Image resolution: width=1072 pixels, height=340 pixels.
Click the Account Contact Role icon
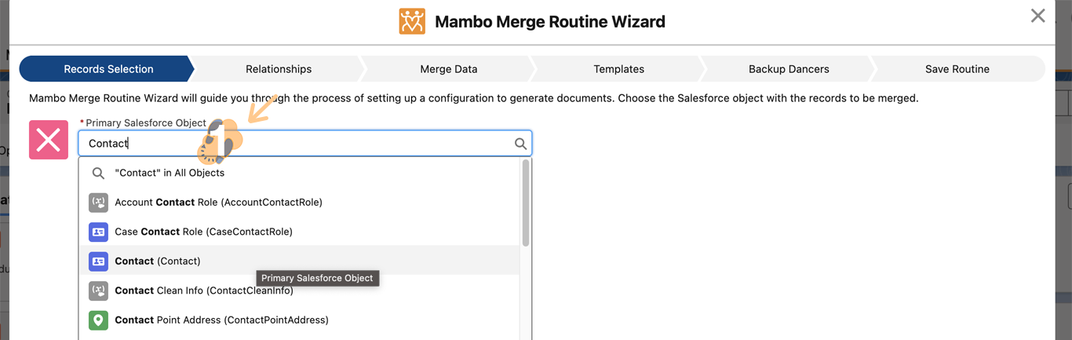coord(98,203)
